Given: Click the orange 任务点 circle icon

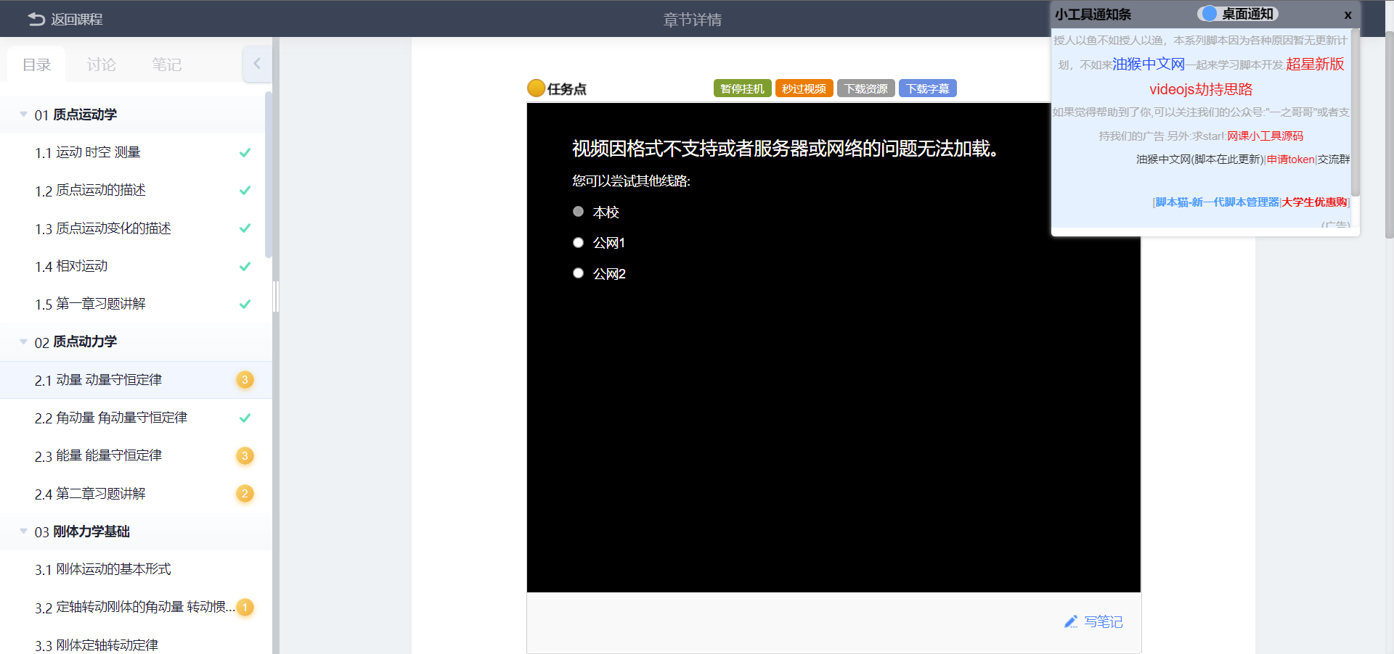Looking at the screenshot, I should click(537, 88).
